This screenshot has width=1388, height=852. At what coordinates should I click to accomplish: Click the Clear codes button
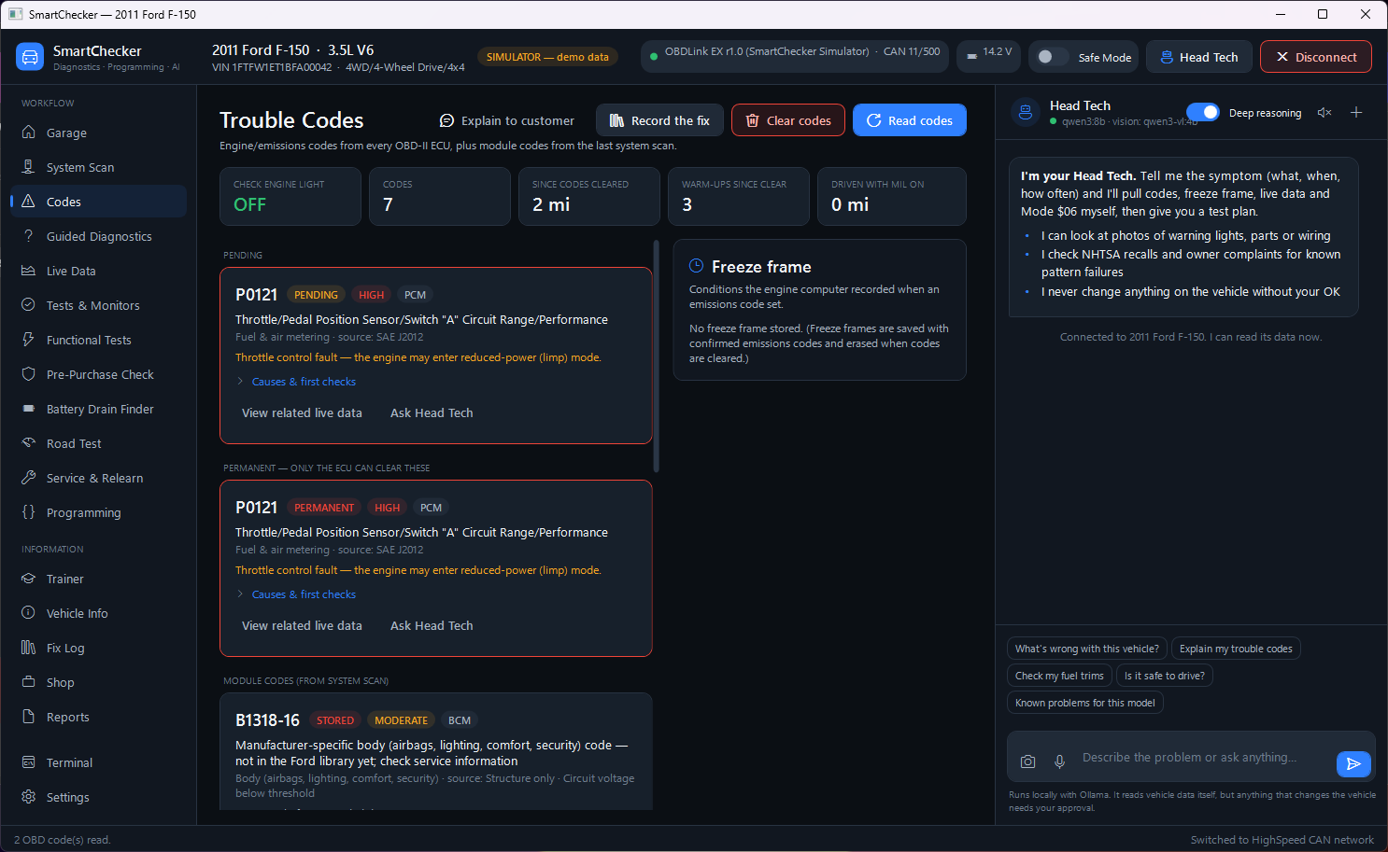(x=788, y=120)
